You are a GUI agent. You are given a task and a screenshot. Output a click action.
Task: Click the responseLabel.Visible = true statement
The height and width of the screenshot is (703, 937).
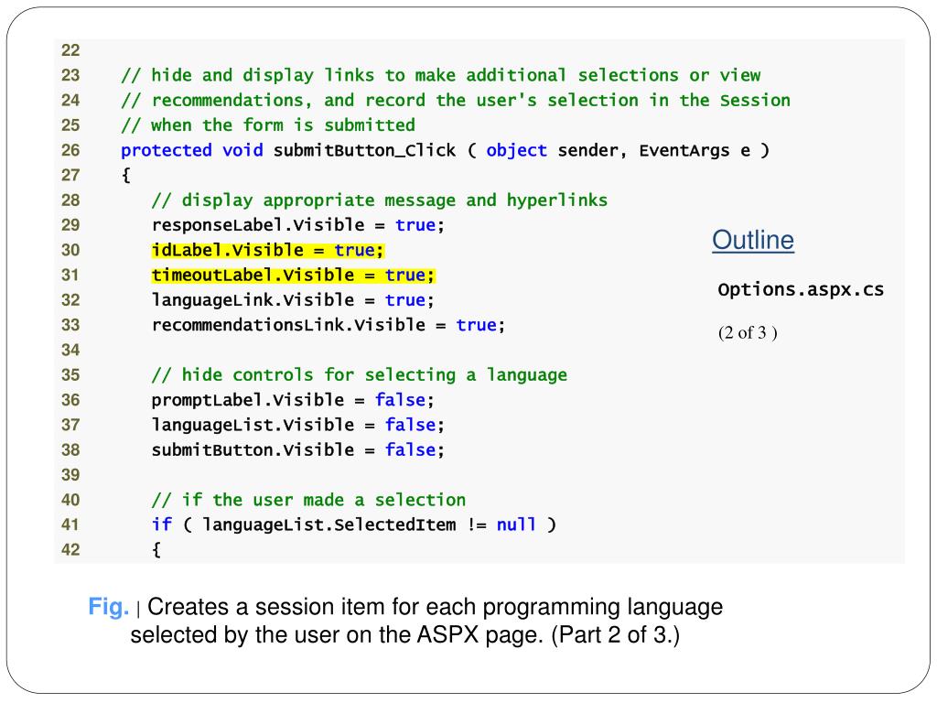pos(297,225)
